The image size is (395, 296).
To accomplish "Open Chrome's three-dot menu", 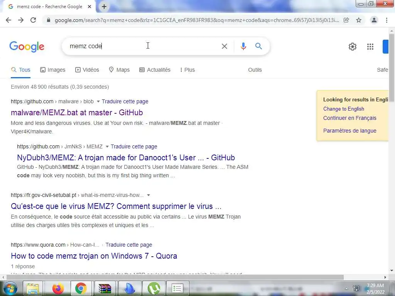I will pyautogui.click(x=387, y=20).
